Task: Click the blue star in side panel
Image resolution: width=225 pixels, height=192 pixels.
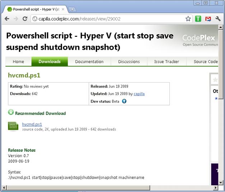Action: pyautogui.click(x=216, y=98)
